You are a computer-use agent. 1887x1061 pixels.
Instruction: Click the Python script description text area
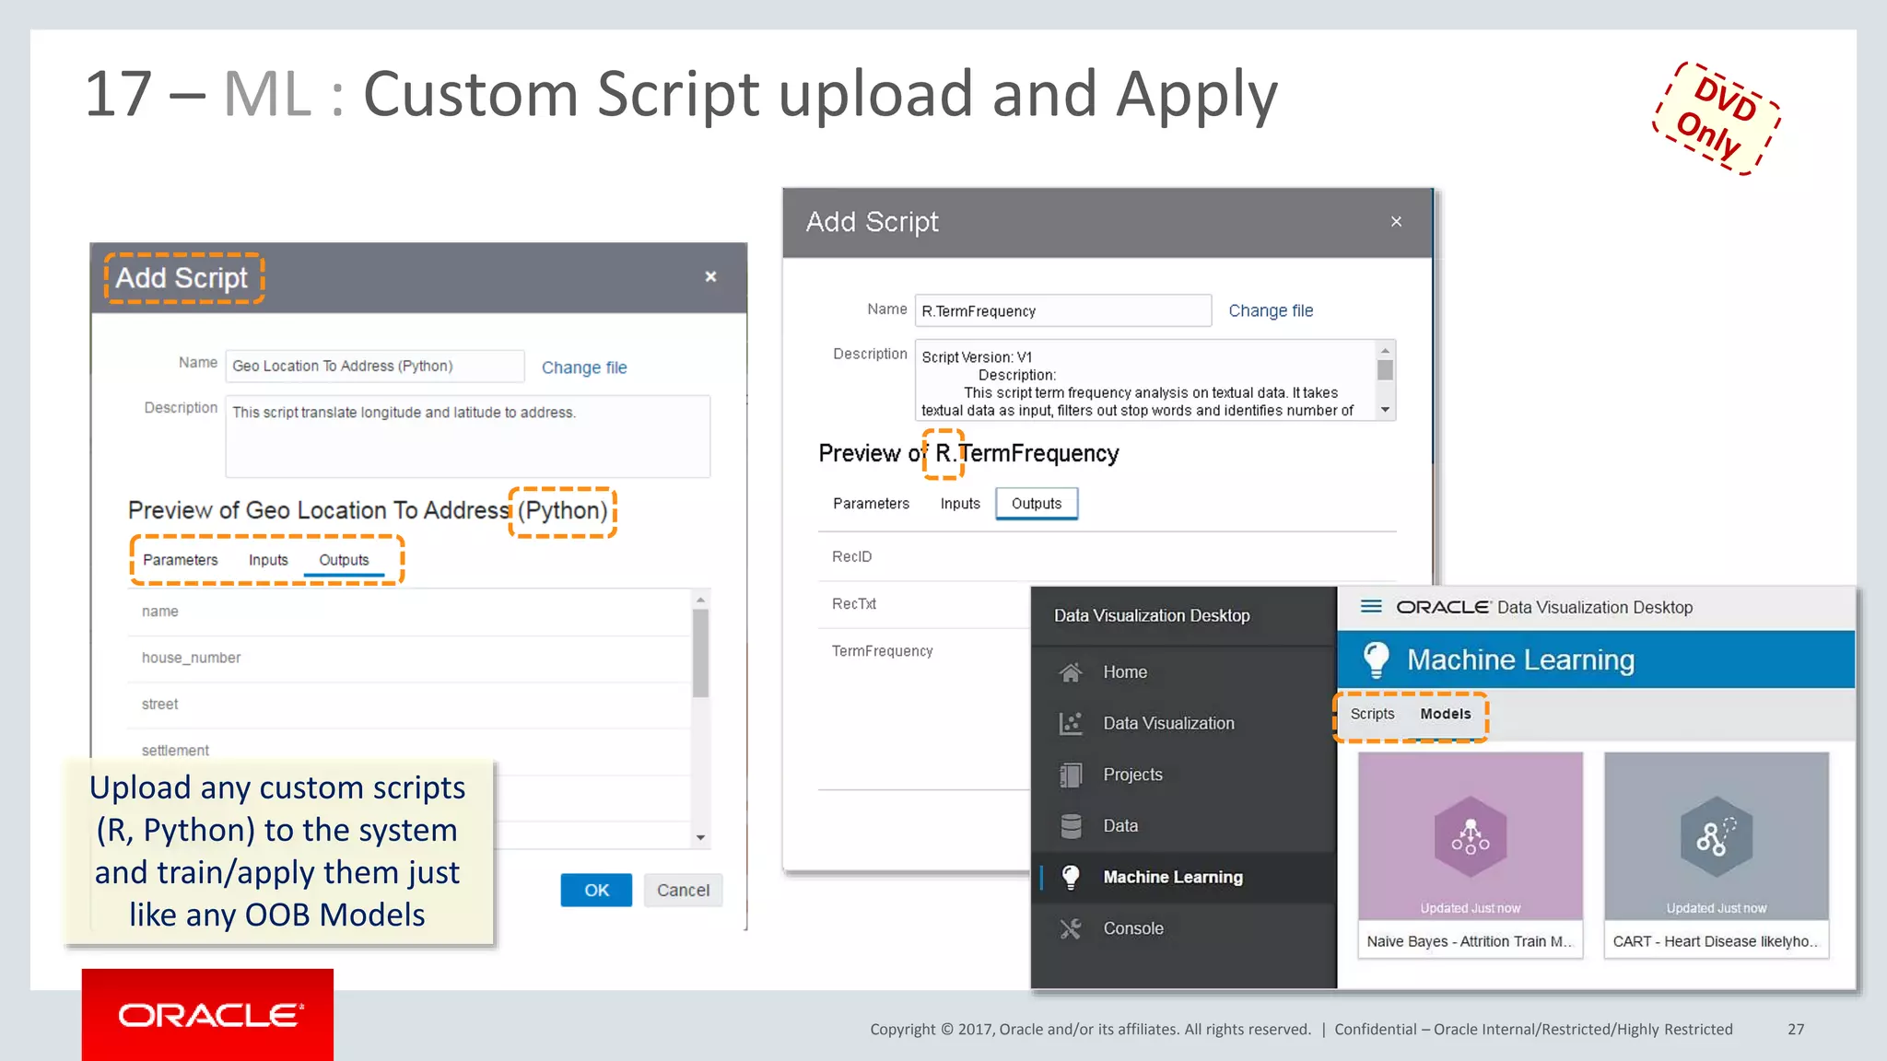click(468, 436)
